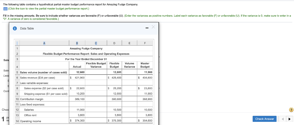
Task: Click master budget contribution margin 368,900 cell
Action: [x=145, y=99]
